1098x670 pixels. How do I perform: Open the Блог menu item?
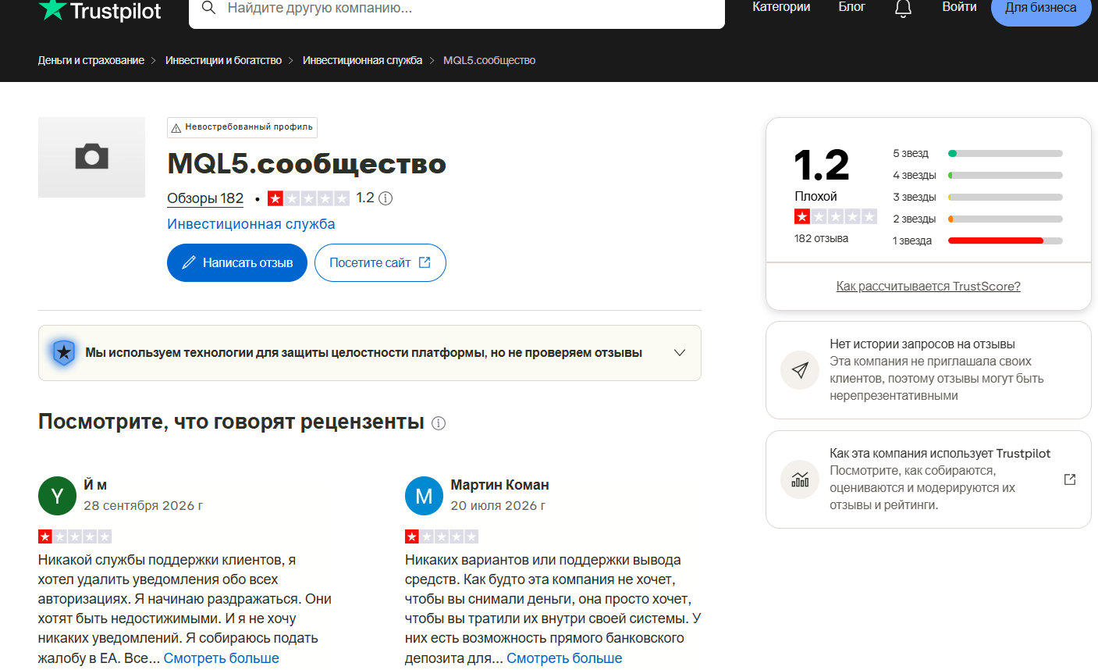851,7
